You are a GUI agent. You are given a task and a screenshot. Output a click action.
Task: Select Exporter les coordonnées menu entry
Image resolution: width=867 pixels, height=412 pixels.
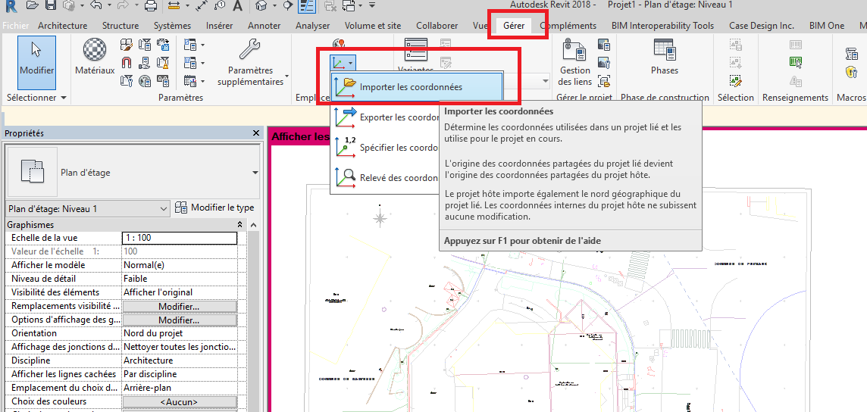click(386, 117)
